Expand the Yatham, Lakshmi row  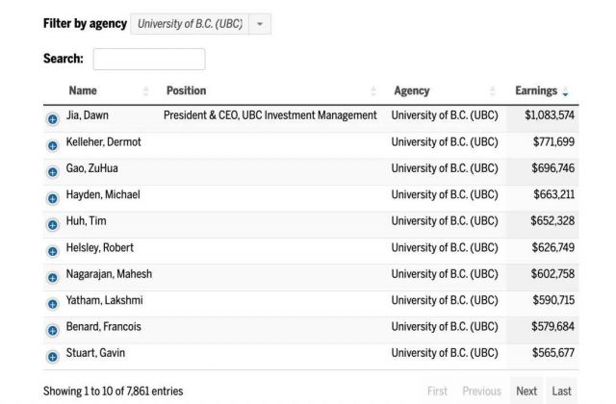52,304
